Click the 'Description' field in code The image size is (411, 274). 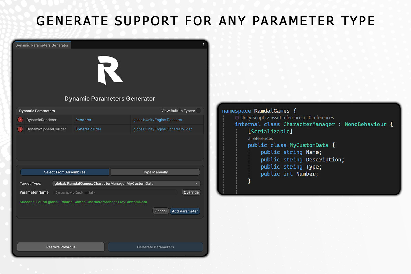coord(324,160)
